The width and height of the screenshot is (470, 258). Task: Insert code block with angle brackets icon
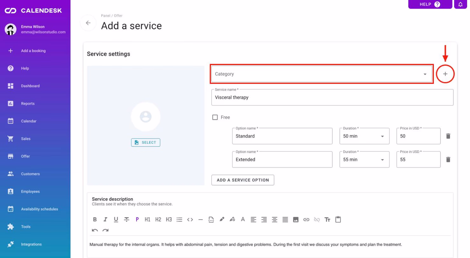tap(190, 219)
